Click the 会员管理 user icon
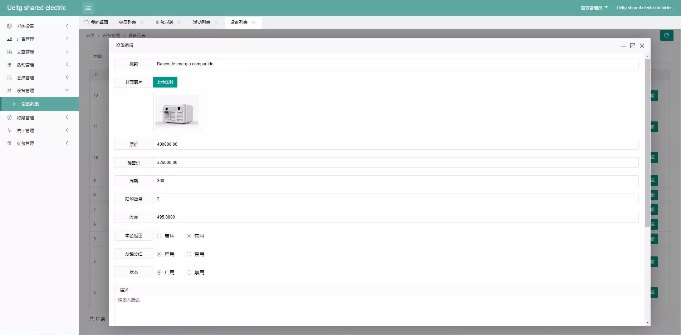Image resolution: width=681 pixels, height=335 pixels. tap(9, 77)
